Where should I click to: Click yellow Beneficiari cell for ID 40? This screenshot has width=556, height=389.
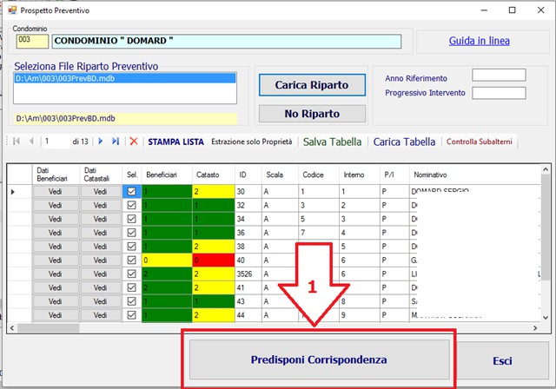tap(167, 260)
